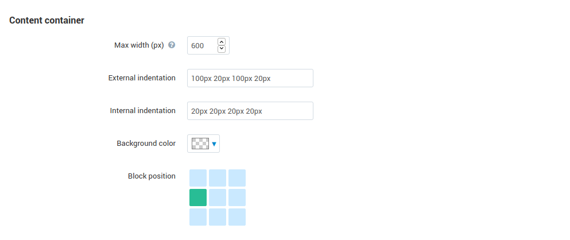Increase Max width using up stepper arrow
Viewport: 570px width, 240px height.
click(x=222, y=41)
